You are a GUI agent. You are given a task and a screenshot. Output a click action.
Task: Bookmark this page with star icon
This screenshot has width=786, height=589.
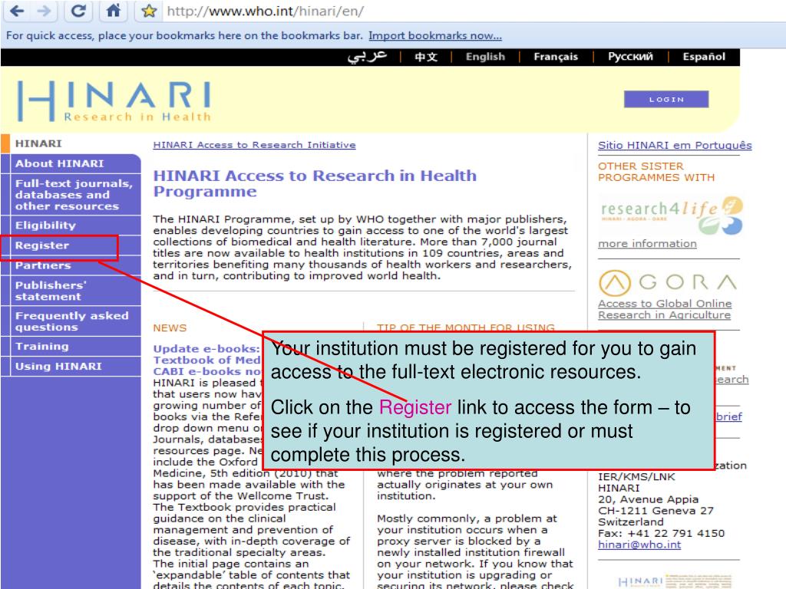pyautogui.click(x=149, y=11)
